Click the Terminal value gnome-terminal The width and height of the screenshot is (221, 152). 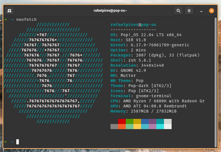pos(154,96)
